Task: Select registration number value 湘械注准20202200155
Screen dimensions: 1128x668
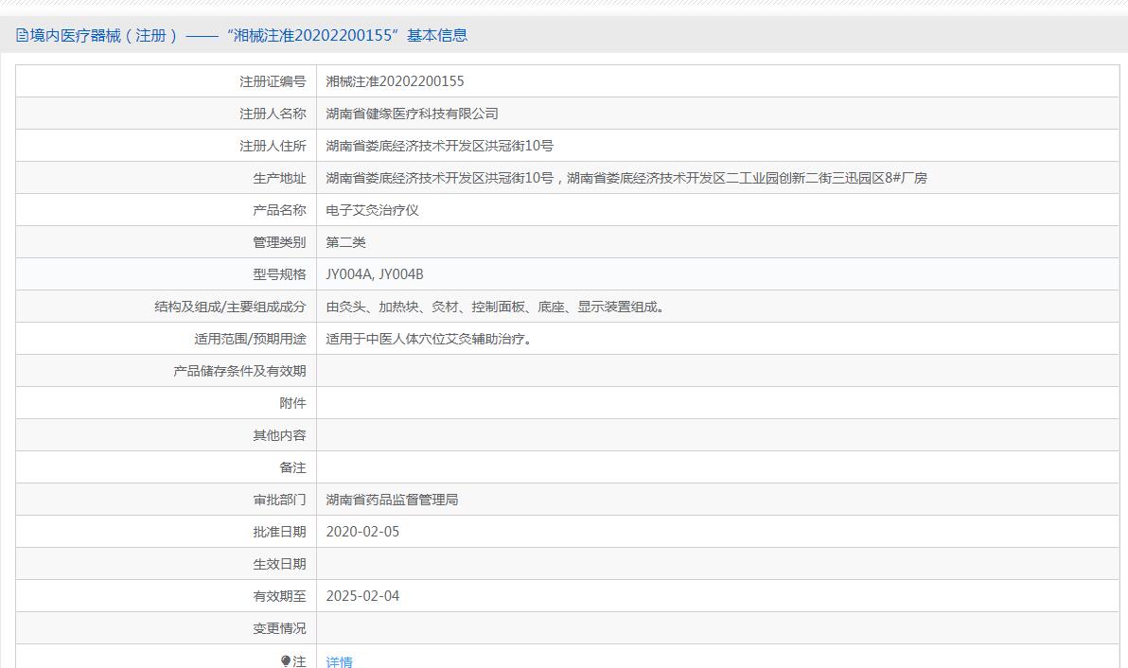Action: (395, 81)
